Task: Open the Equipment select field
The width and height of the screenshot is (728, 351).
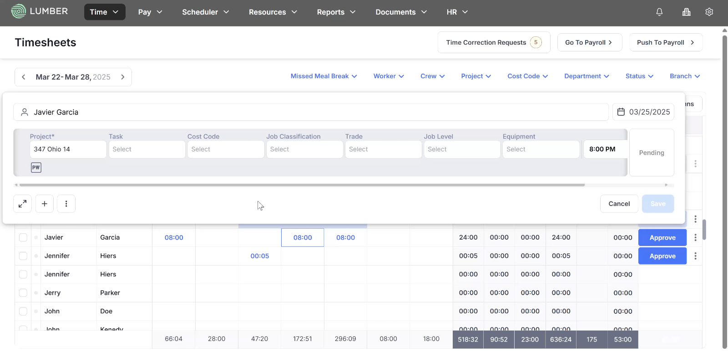Action: [541, 149]
